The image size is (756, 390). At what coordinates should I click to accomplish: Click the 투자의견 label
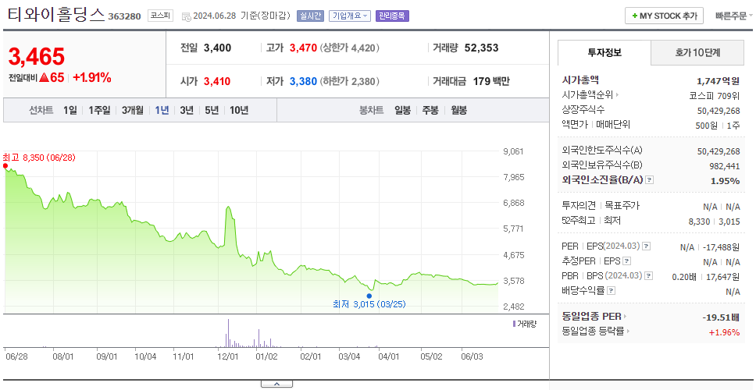click(579, 206)
